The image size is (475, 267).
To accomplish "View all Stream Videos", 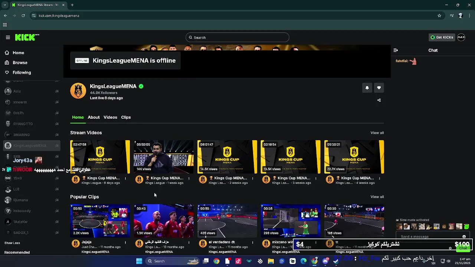I will click(x=377, y=133).
